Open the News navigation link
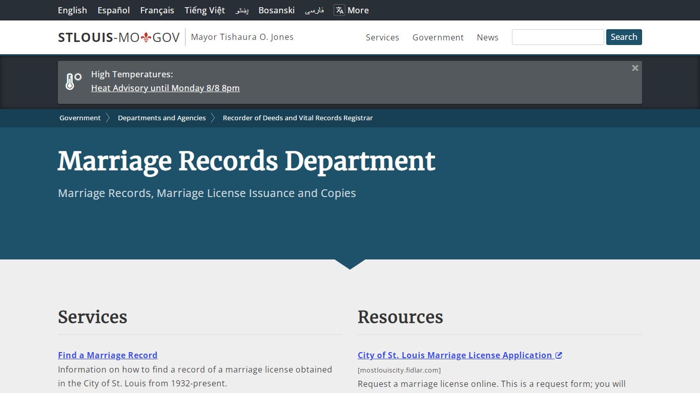The image size is (700, 393). click(x=487, y=37)
